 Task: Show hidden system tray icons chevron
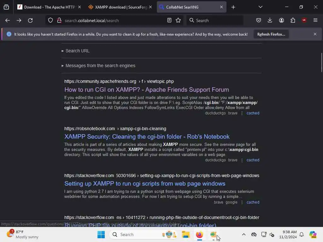pyautogui.click(x=244, y=234)
